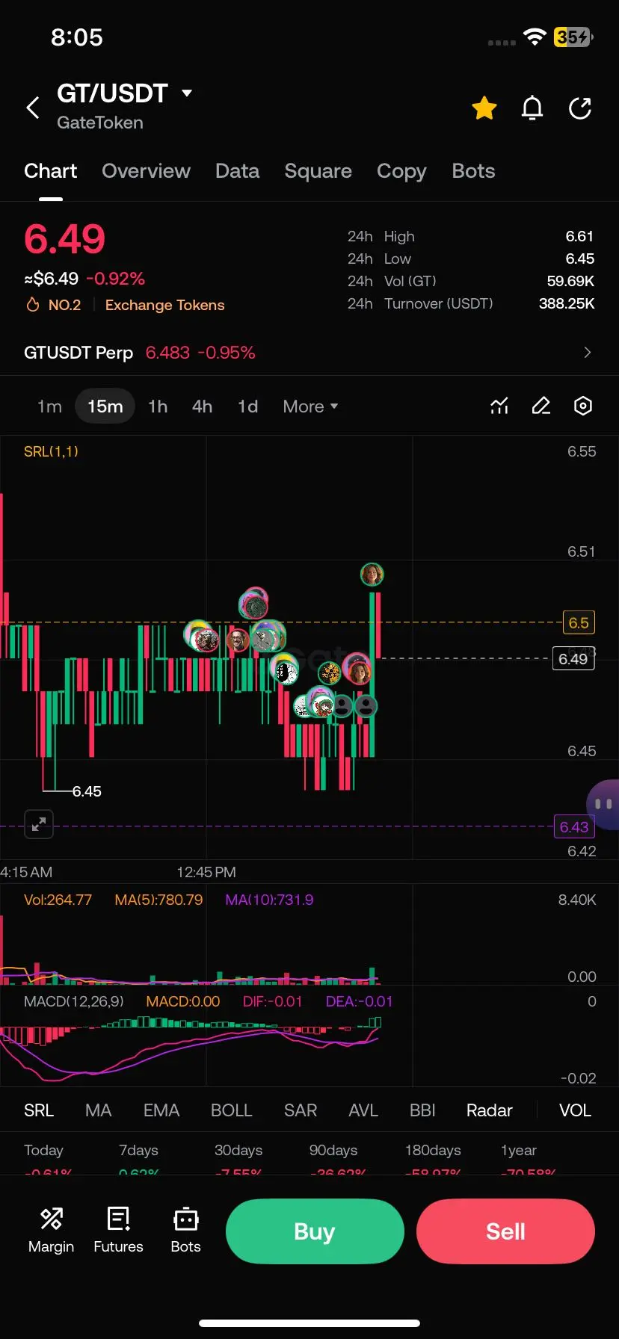619x1339 pixels.
Task: Tap the 6.49 current price label
Action: click(x=573, y=658)
